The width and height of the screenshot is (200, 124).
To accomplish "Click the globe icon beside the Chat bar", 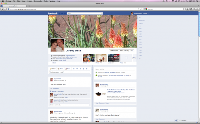I will click(x=176, y=120).
